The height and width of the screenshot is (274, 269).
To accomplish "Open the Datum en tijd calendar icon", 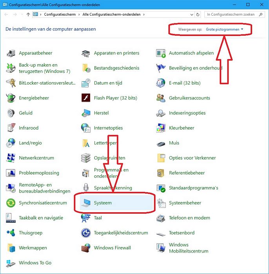I will click(x=86, y=83).
